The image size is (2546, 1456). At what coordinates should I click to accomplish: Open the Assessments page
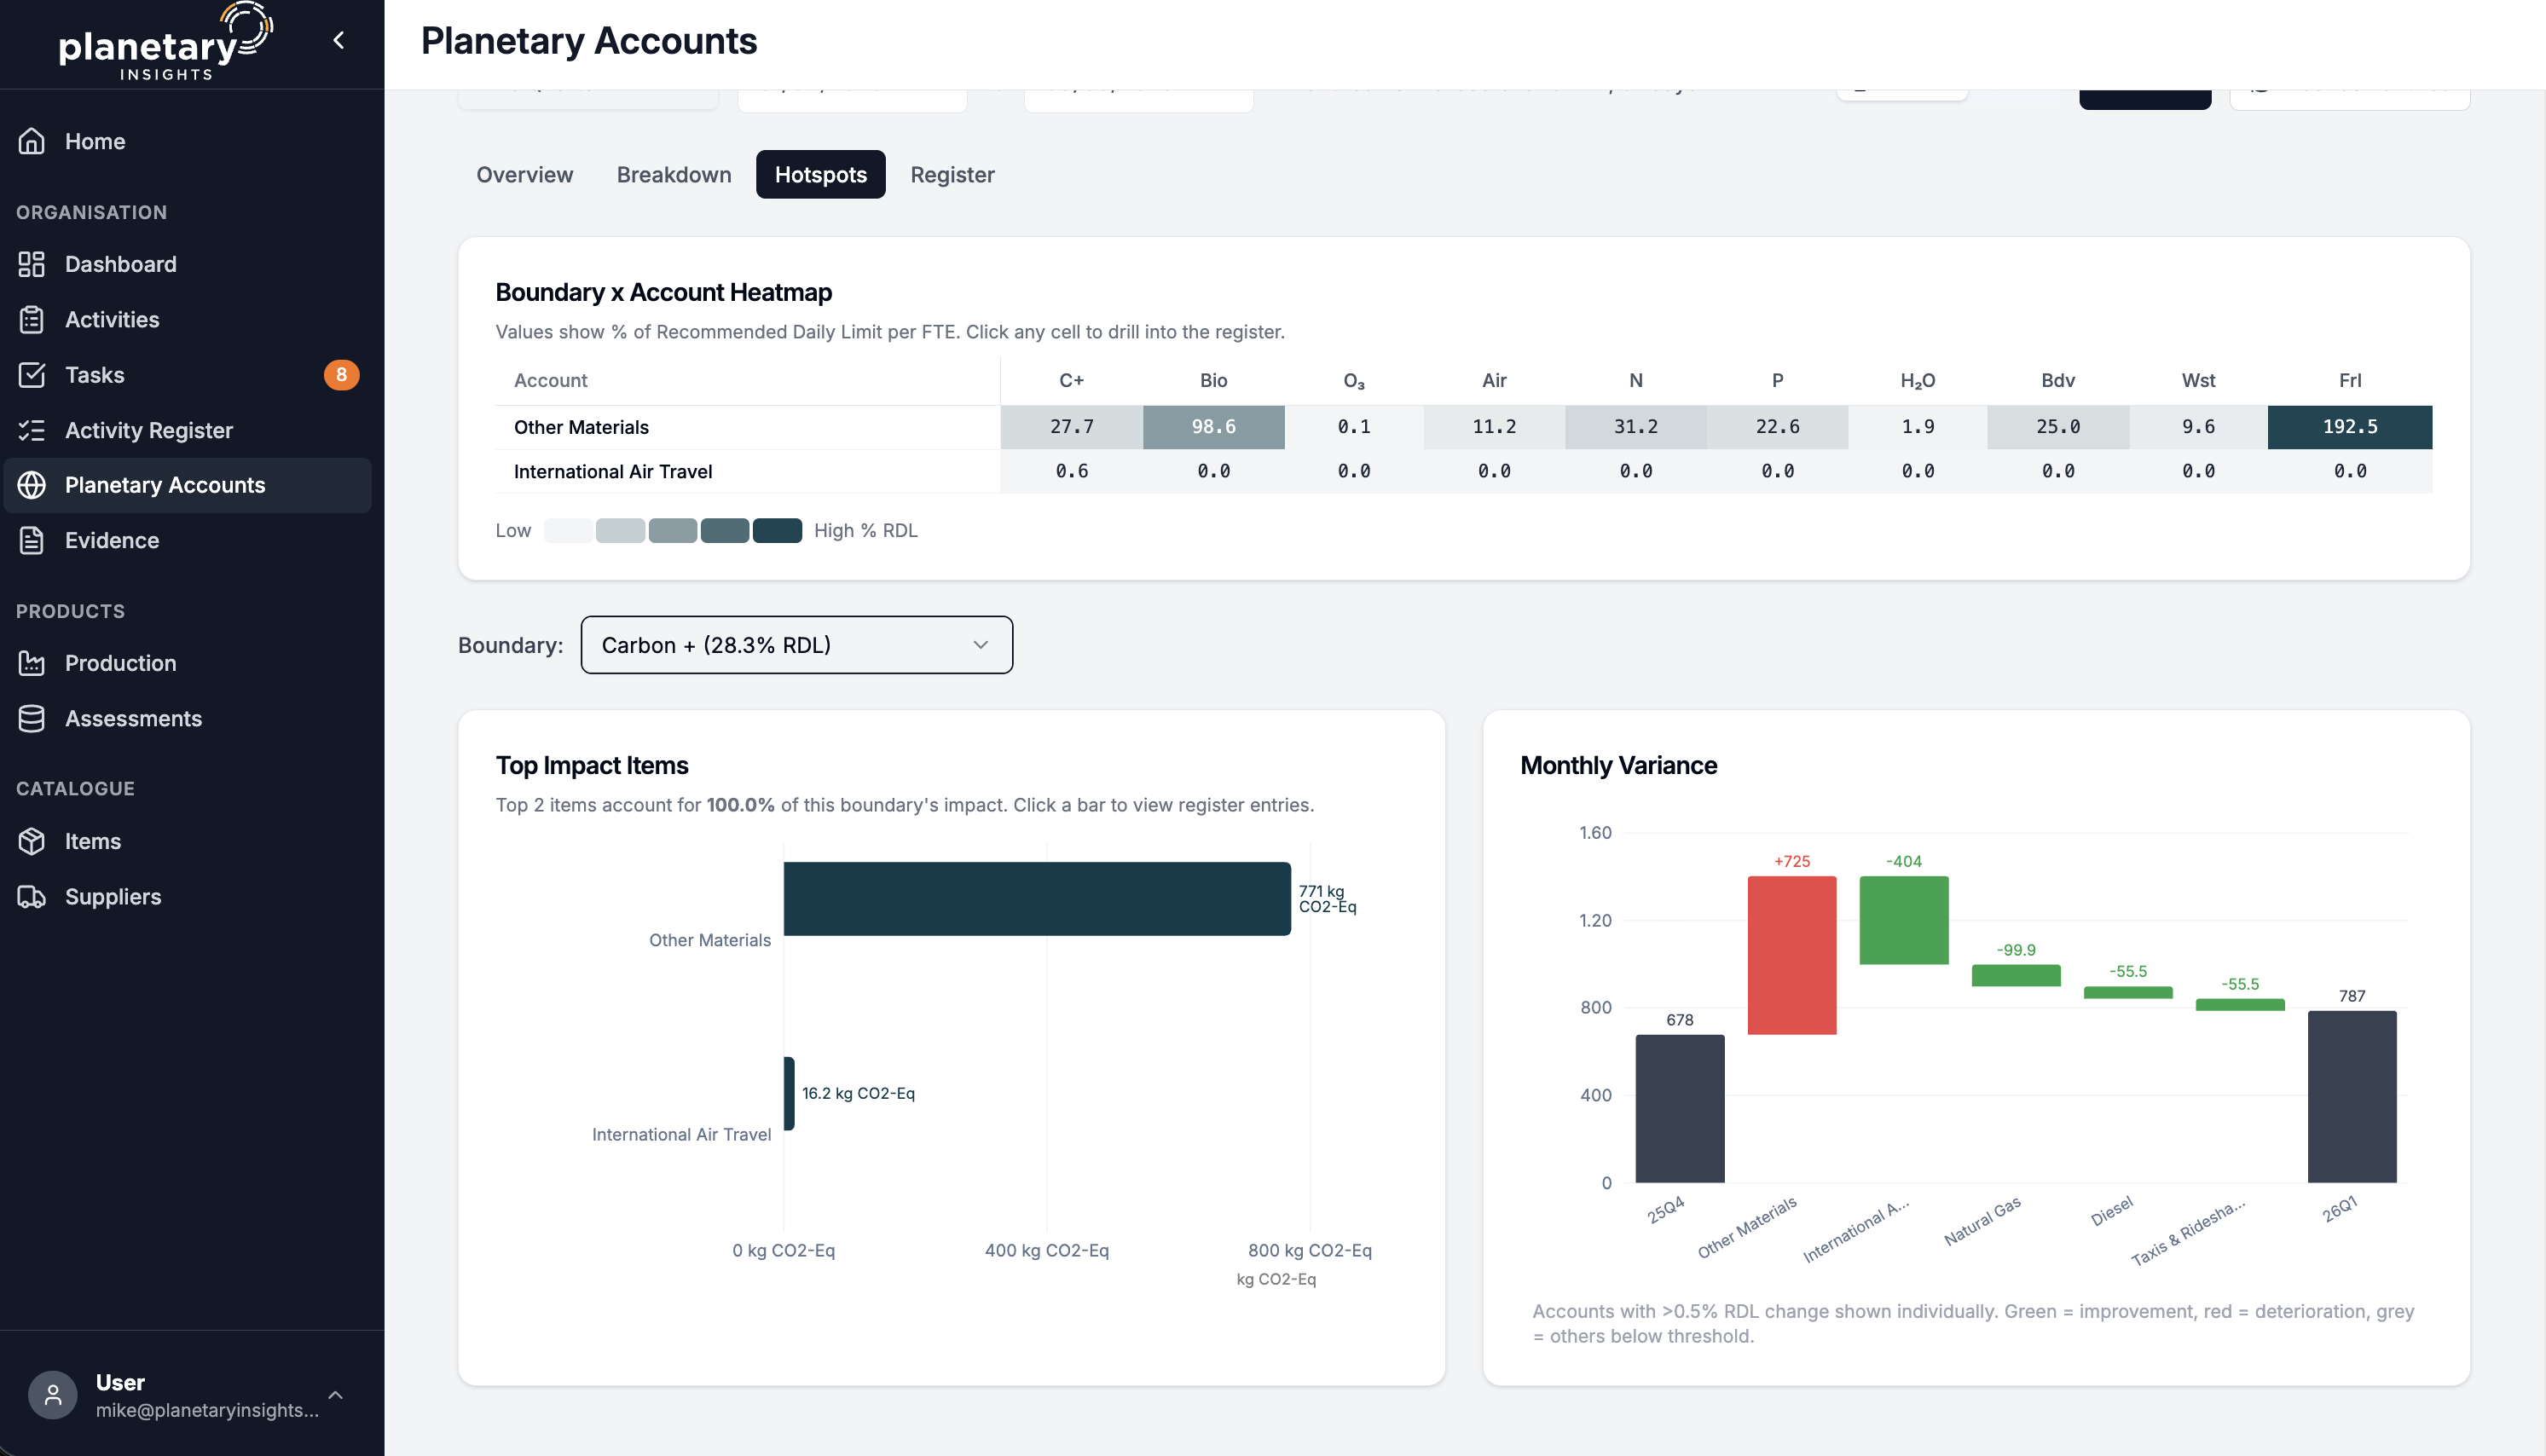pos(188,718)
